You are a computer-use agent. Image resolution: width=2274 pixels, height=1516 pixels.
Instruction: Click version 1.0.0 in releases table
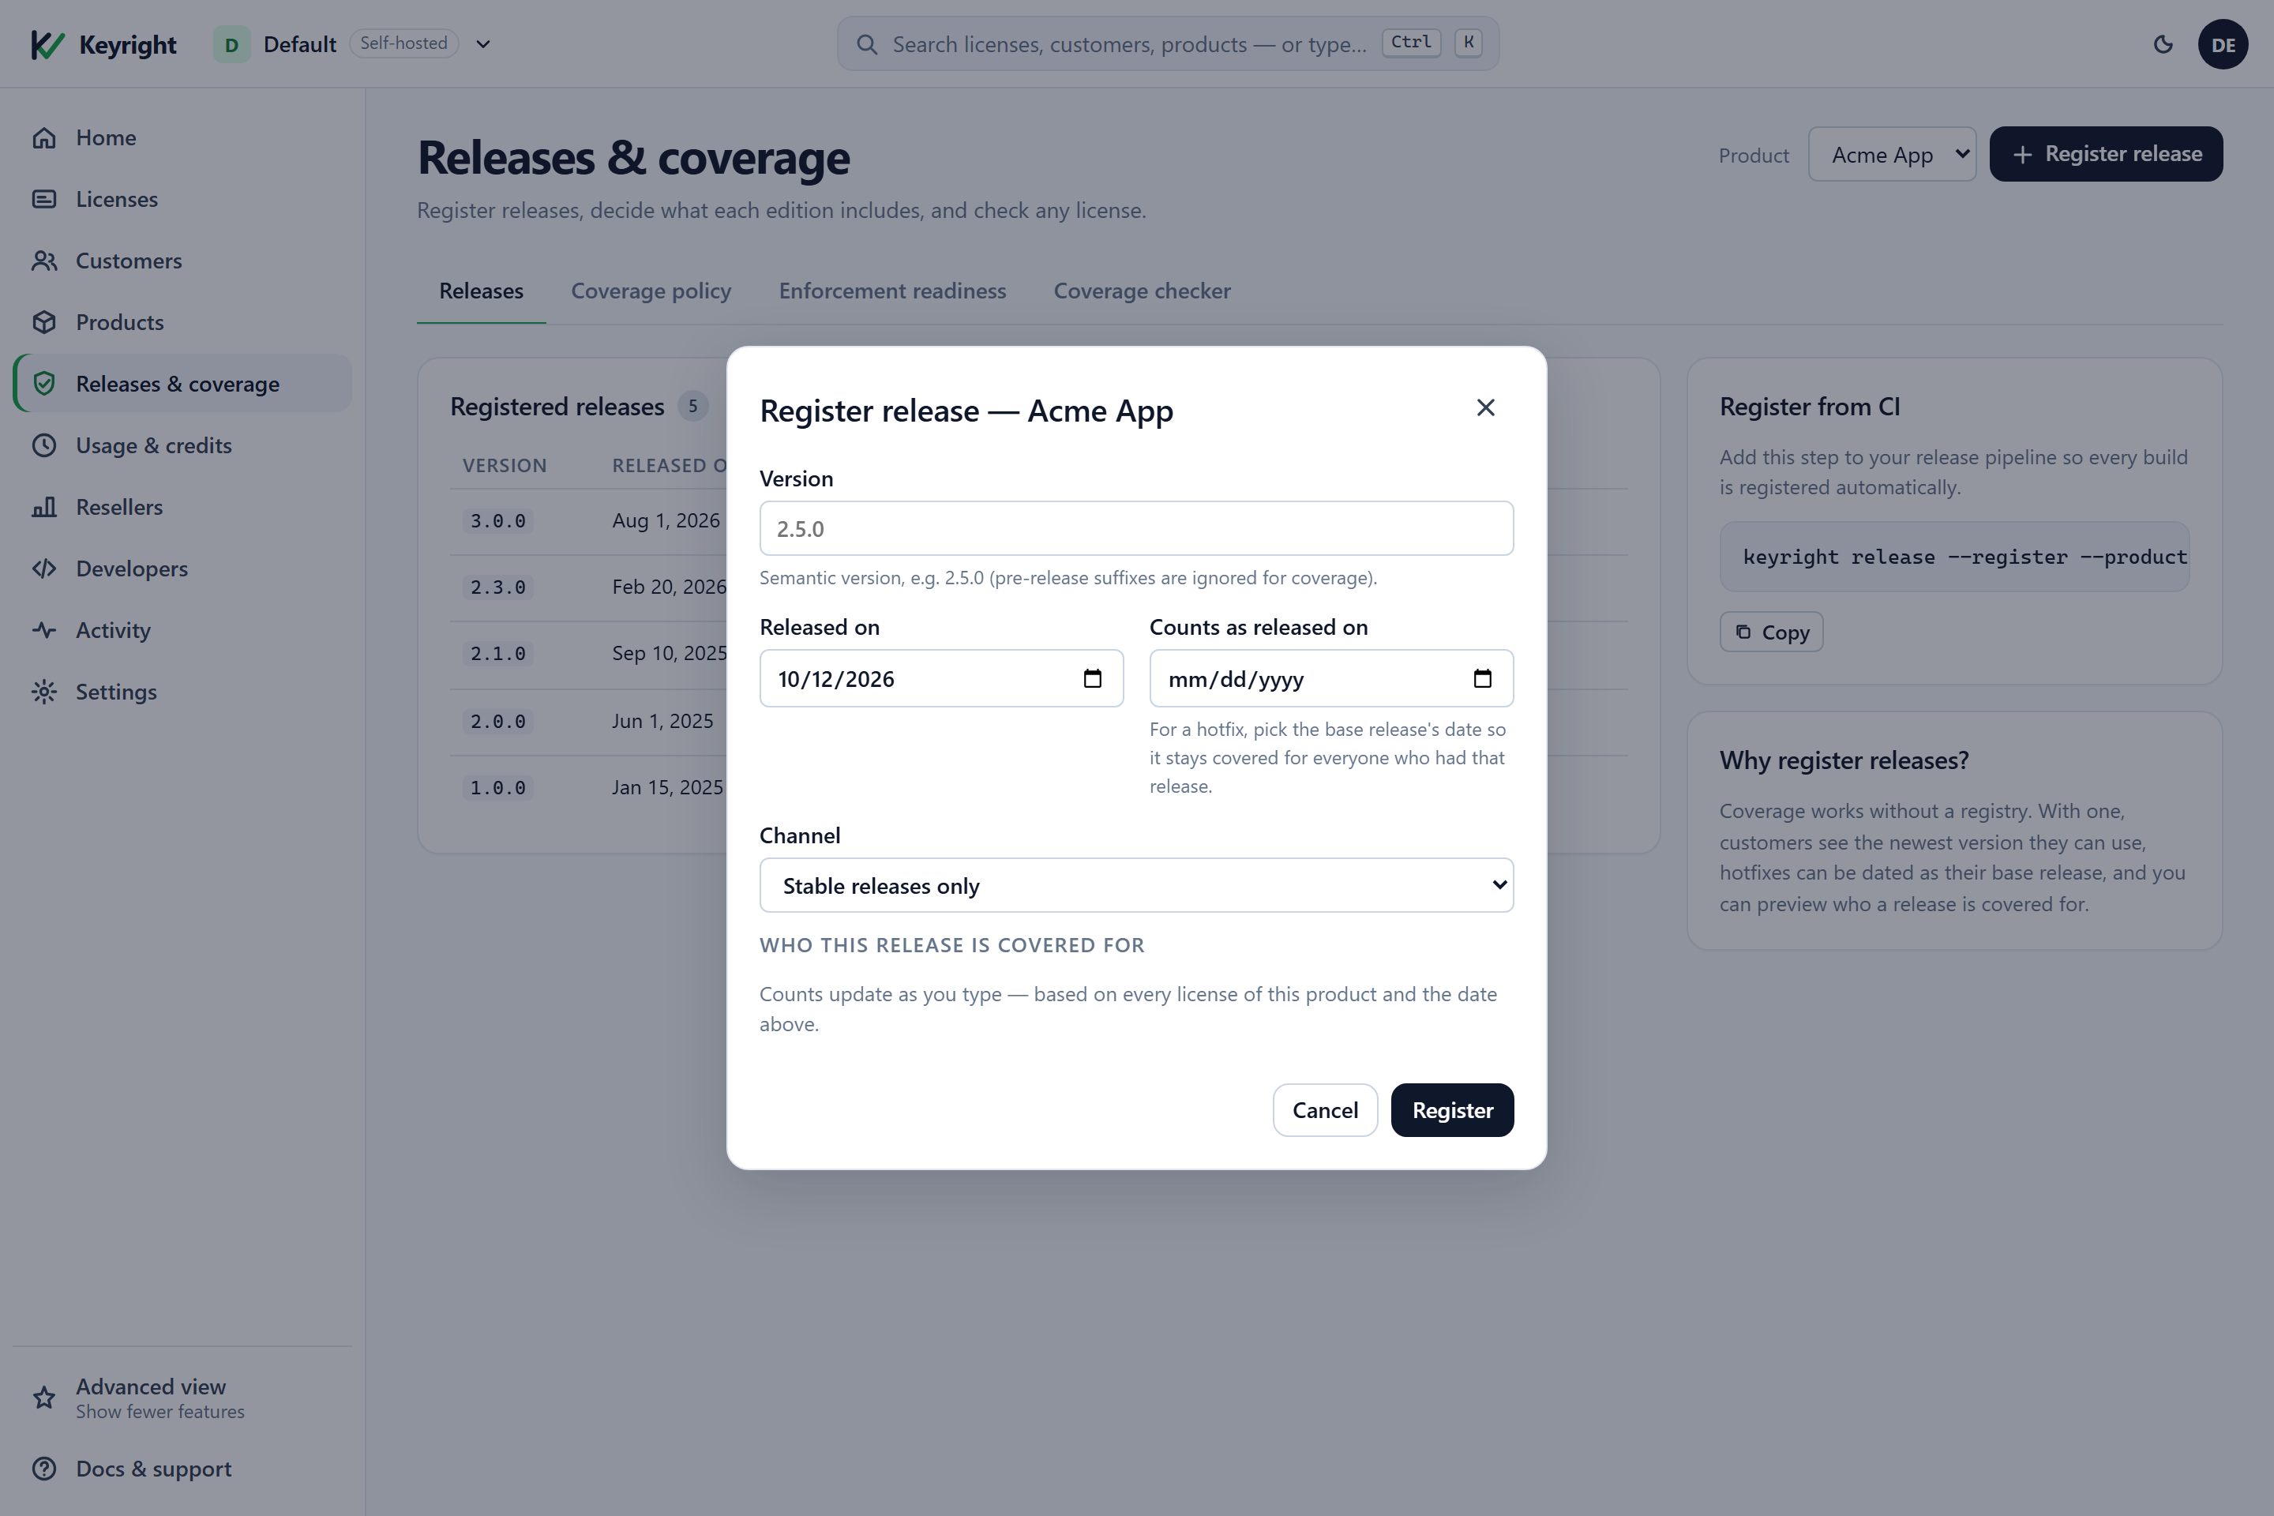(x=498, y=789)
